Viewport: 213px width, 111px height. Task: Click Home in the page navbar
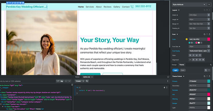81,7
